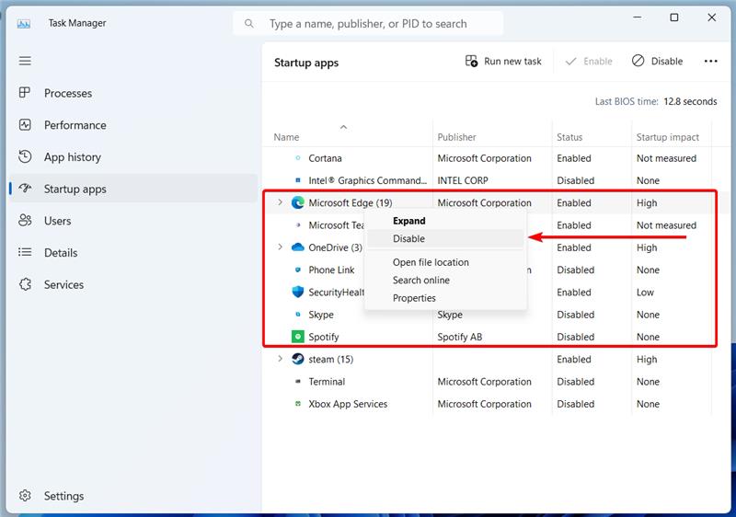The image size is (736, 517).
Task: Click the Run new task button
Action: [x=503, y=61]
